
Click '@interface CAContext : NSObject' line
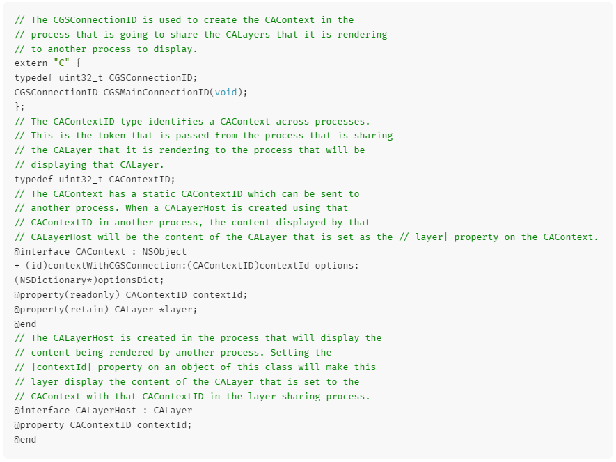[100, 251]
